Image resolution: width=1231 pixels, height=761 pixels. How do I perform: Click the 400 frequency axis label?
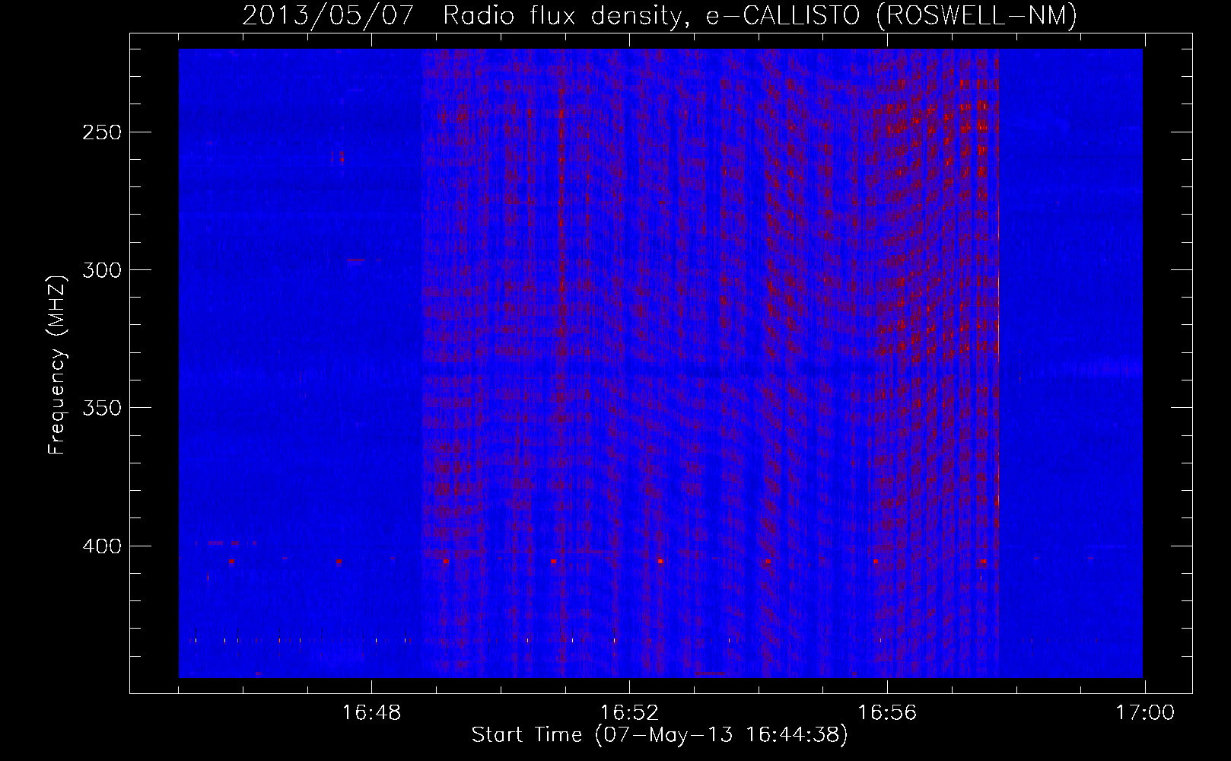101,546
